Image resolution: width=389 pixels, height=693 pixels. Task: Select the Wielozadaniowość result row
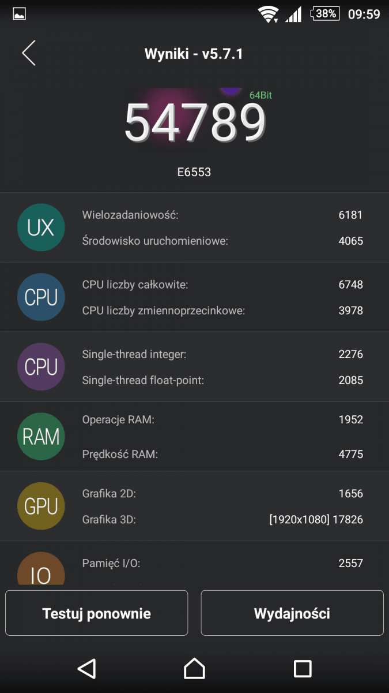click(x=222, y=215)
